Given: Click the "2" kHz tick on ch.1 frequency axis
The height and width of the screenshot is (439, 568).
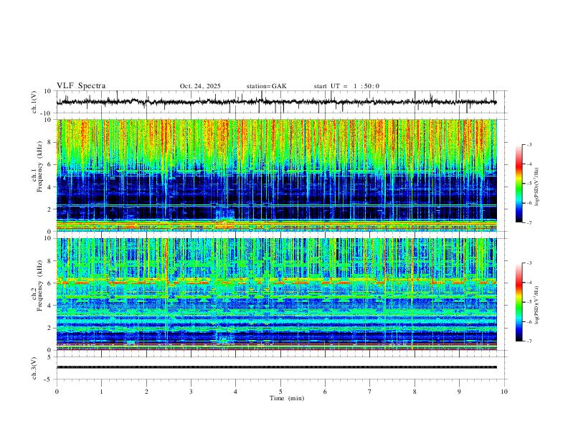Looking at the screenshot, I should 49,209.
